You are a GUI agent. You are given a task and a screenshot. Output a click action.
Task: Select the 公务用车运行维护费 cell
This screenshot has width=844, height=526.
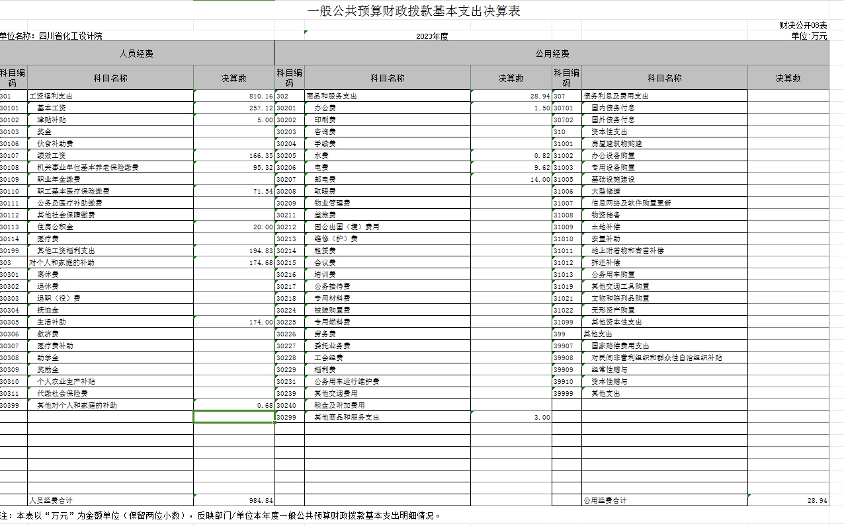coord(388,381)
